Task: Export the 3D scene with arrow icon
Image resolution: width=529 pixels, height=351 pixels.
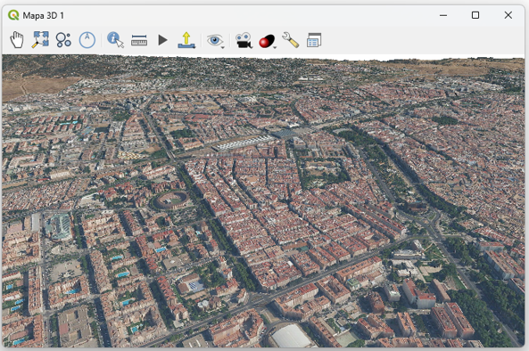Action: coord(186,40)
